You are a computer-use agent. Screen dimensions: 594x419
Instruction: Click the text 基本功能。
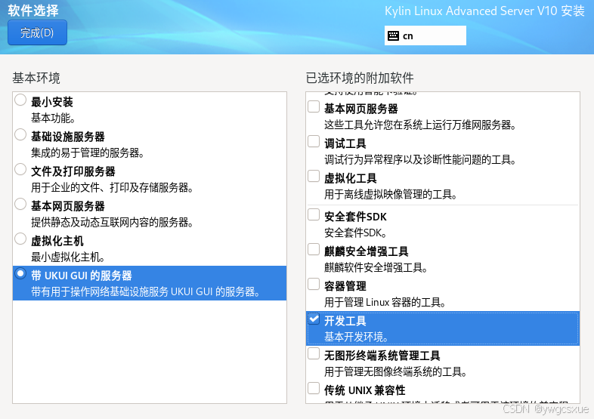tap(53, 118)
